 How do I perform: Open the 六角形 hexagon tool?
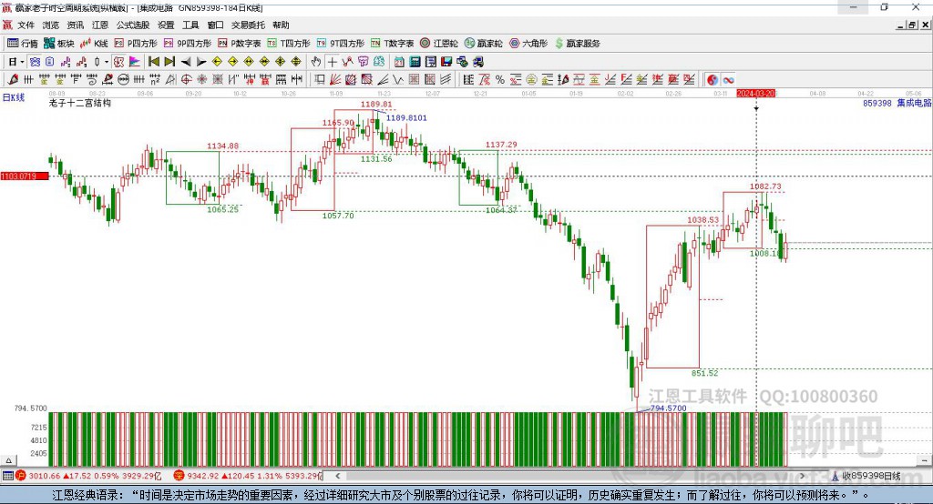click(528, 44)
